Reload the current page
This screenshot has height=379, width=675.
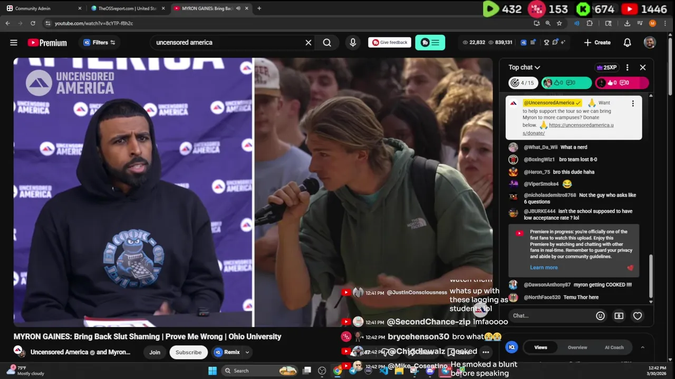click(x=33, y=23)
